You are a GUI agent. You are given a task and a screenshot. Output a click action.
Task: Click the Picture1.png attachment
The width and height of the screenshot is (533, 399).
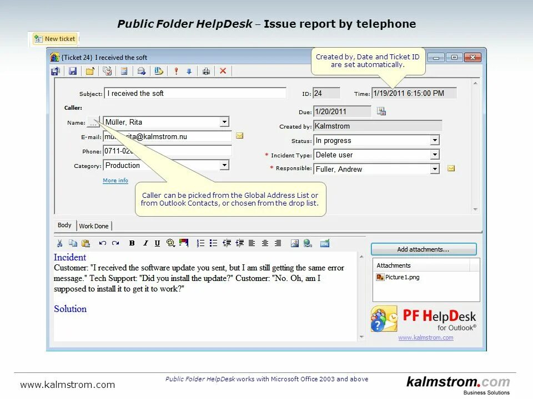(x=398, y=277)
